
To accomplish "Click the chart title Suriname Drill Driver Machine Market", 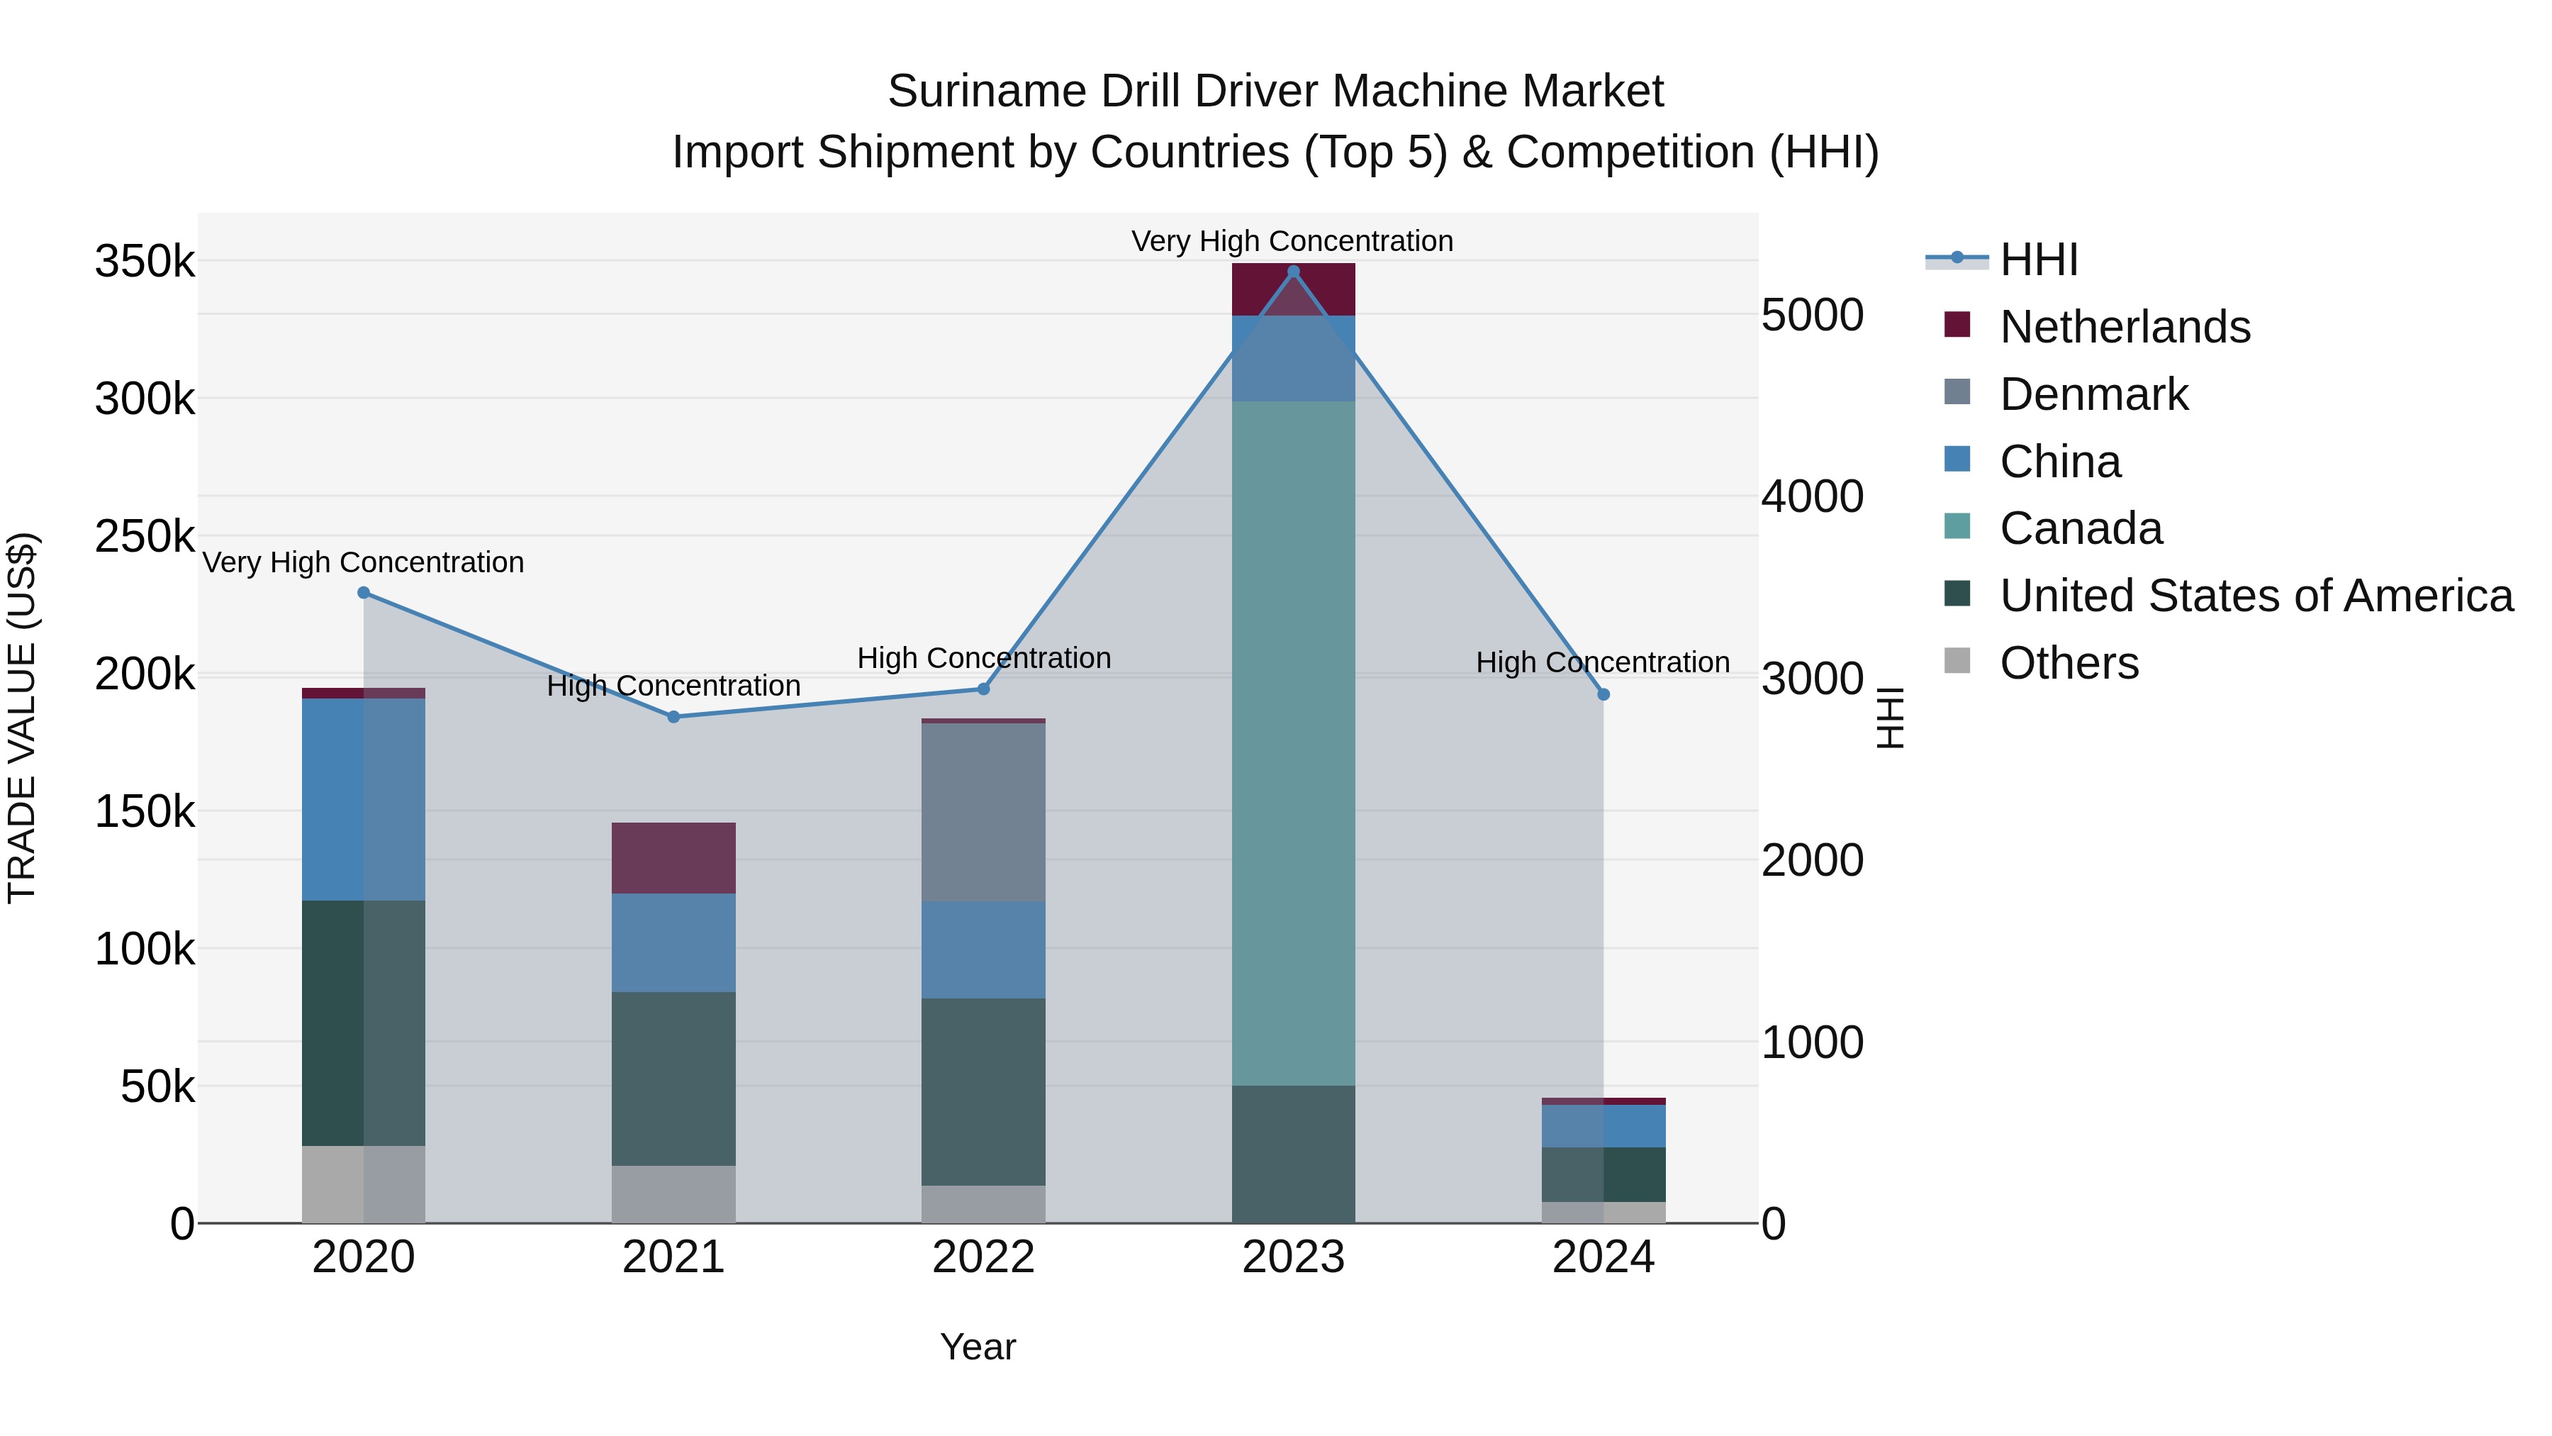I will pos(1276,91).
